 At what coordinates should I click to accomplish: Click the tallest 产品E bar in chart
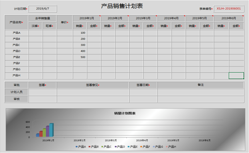pyautogui.click(x=51, y=130)
